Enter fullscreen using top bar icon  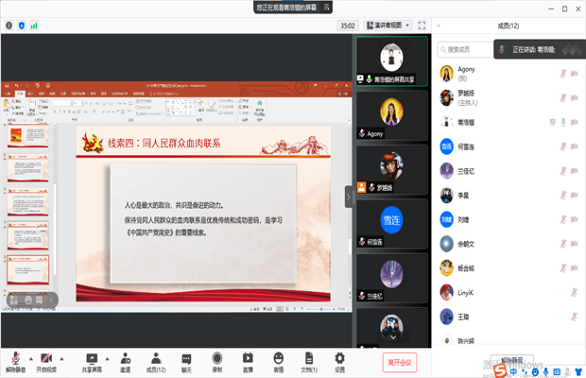coord(421,26)
